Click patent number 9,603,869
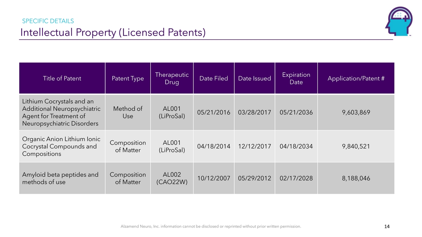422x237 pixels. [356, 113]
